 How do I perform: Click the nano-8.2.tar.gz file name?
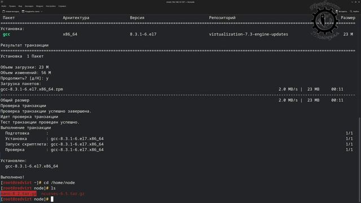(19, 193)
